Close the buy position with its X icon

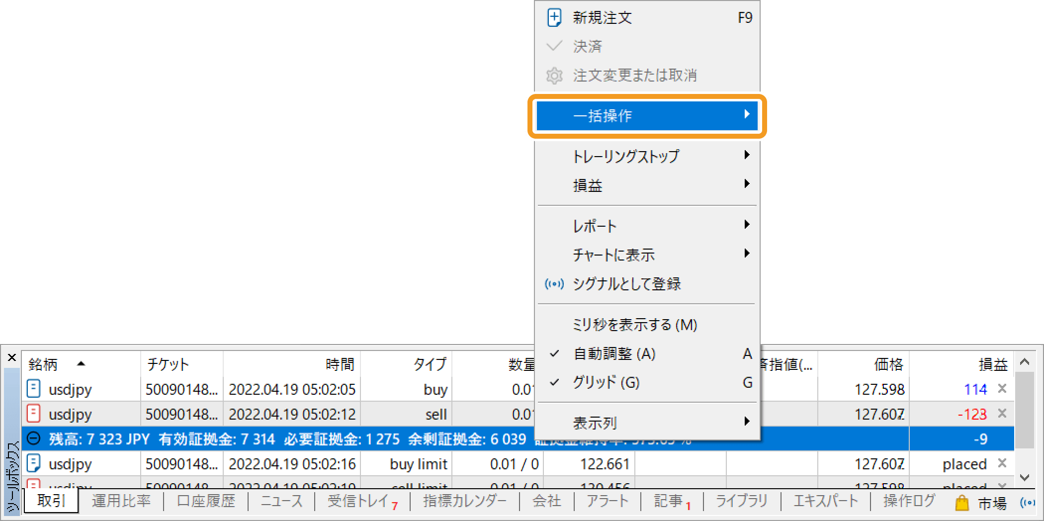[1002, 388]
